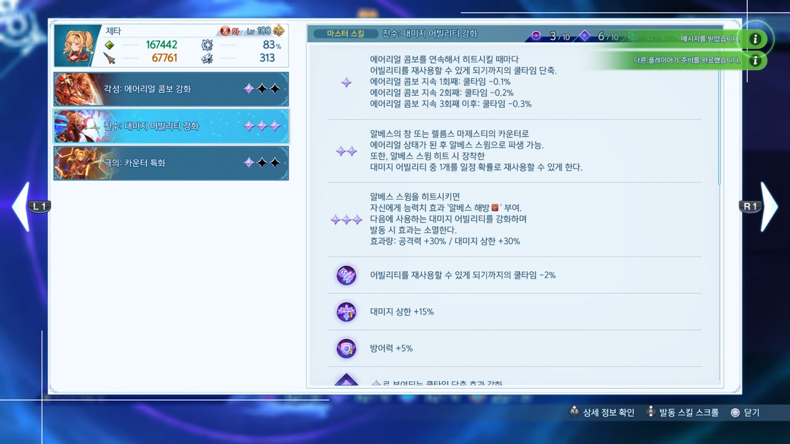The width and height of the screenshot is (790, 444).
Task: Click the green HP diamond icon
Action: [109, 45]
